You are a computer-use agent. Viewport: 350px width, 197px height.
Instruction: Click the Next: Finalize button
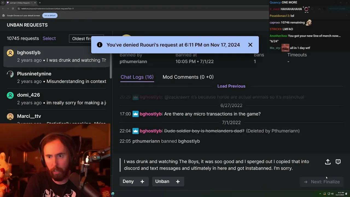[322, 182]
